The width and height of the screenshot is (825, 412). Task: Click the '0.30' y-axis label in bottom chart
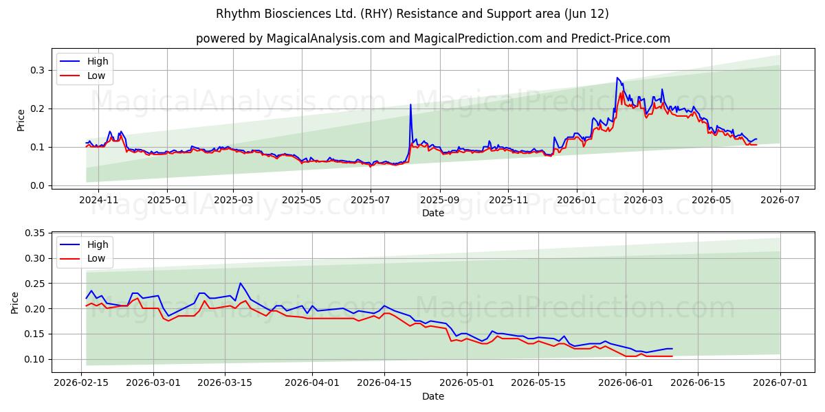tap(34, 258)
